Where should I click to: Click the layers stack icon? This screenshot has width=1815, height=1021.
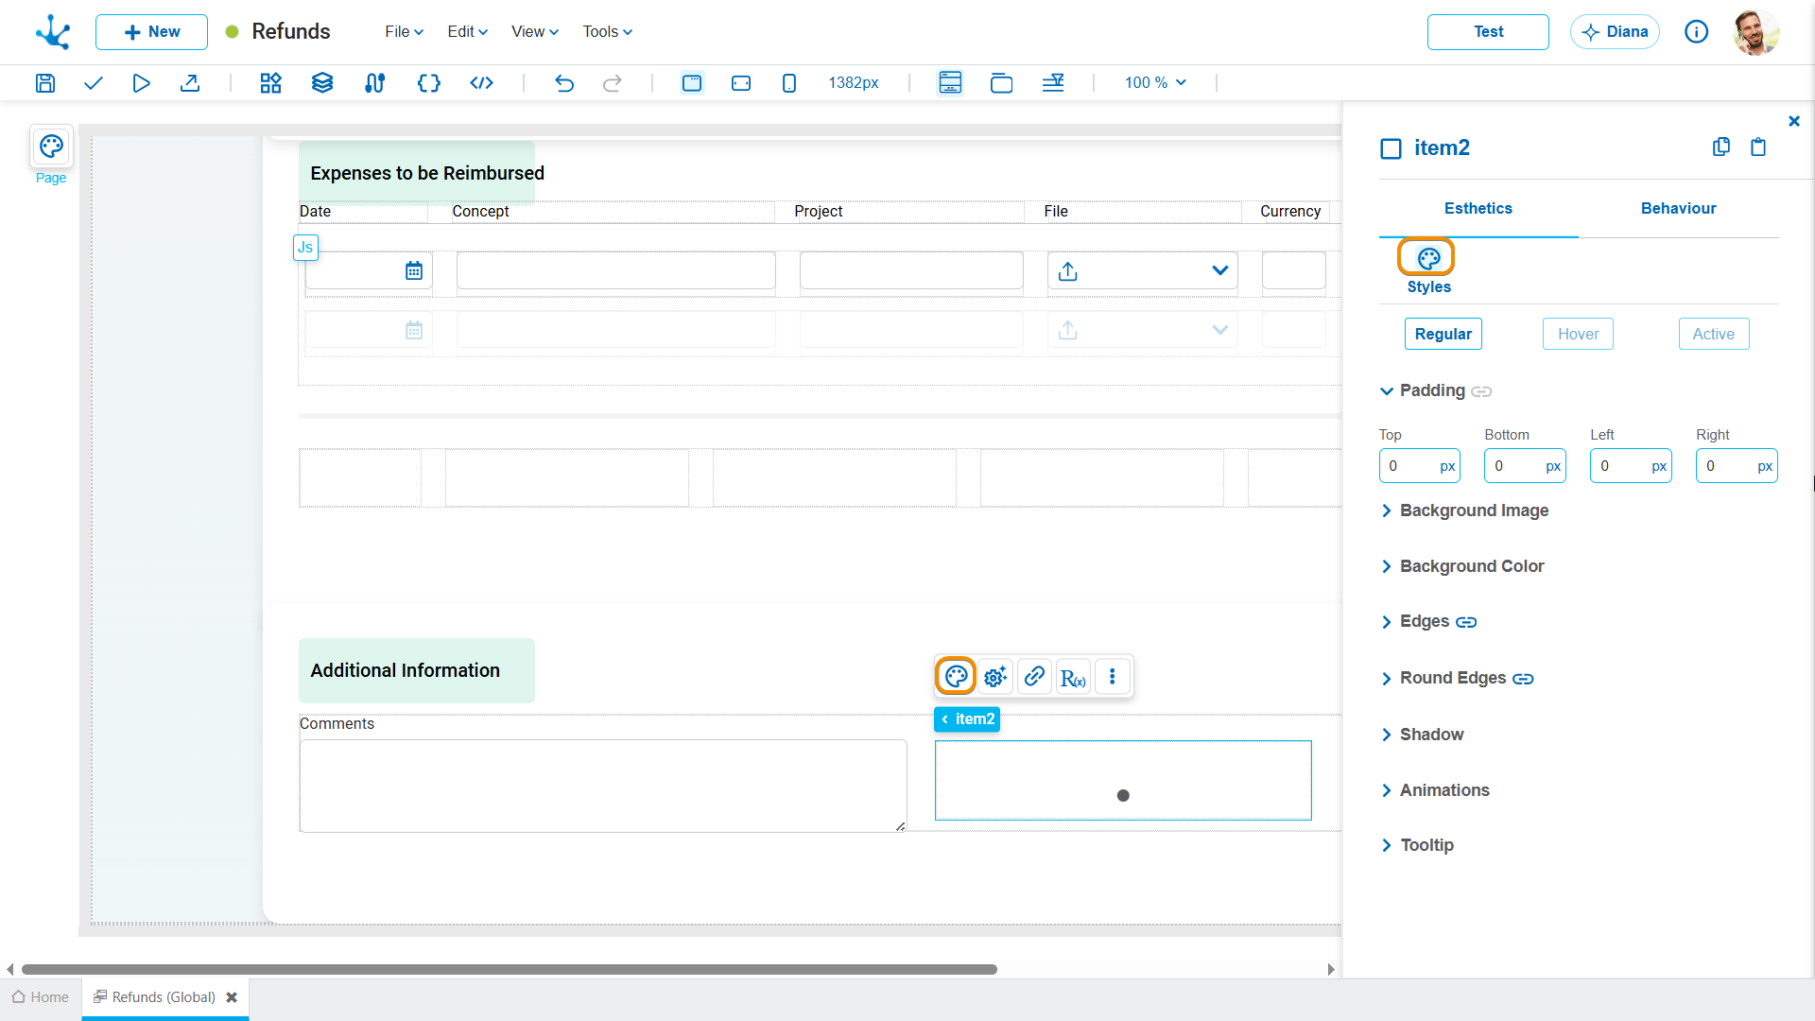click(322, 83)
